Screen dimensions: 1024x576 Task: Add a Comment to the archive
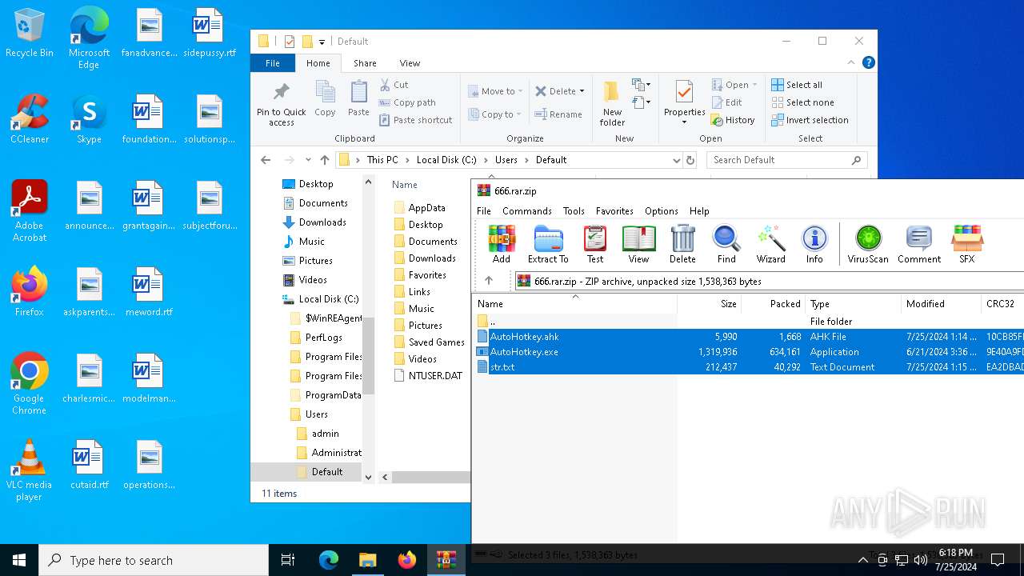coord(919,244)
